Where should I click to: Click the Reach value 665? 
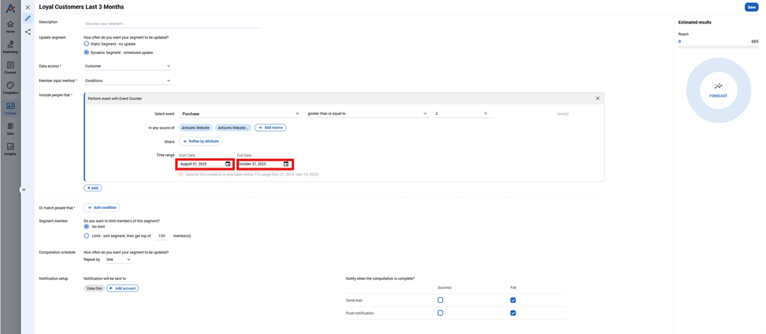click(755, 41)
